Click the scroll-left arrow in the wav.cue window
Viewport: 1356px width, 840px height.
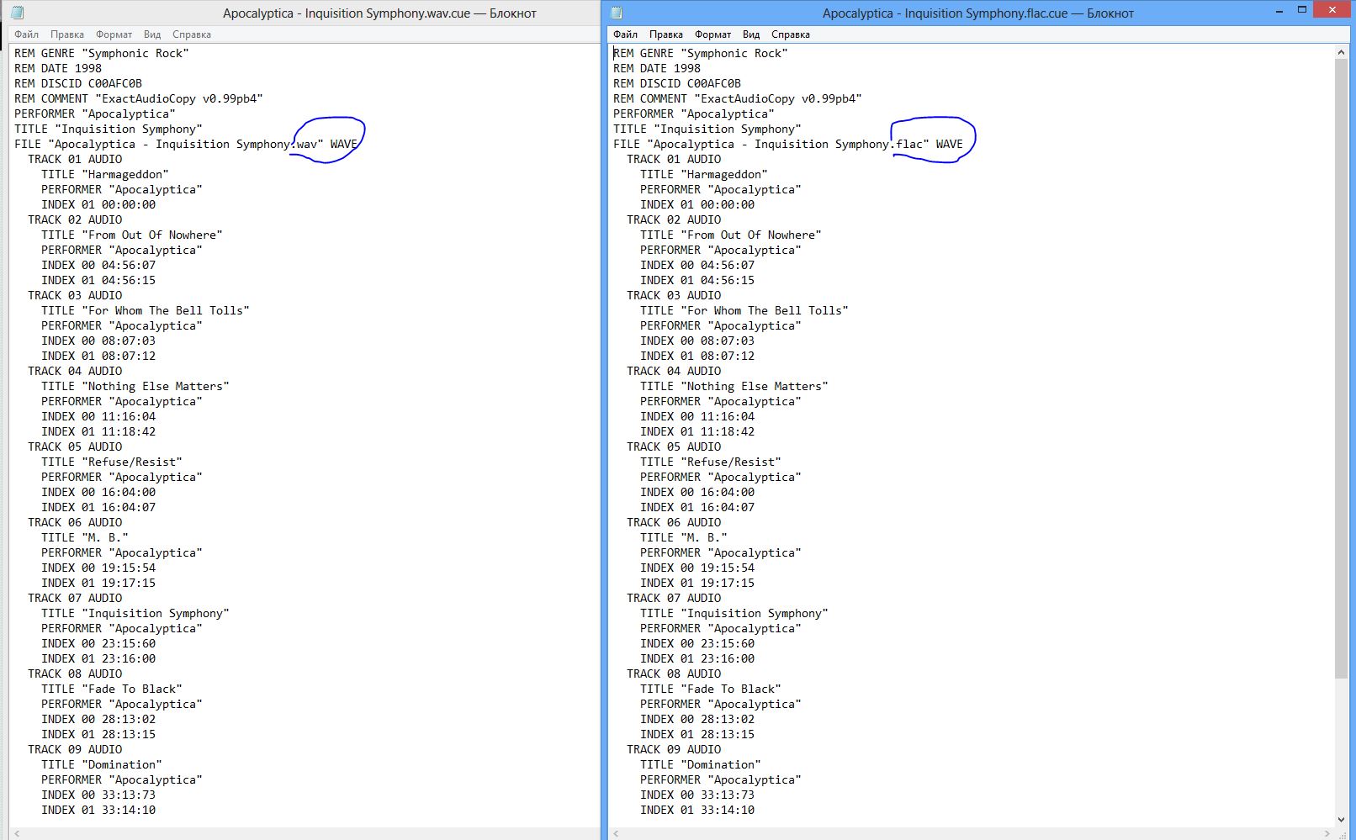(x=18, y=833)
